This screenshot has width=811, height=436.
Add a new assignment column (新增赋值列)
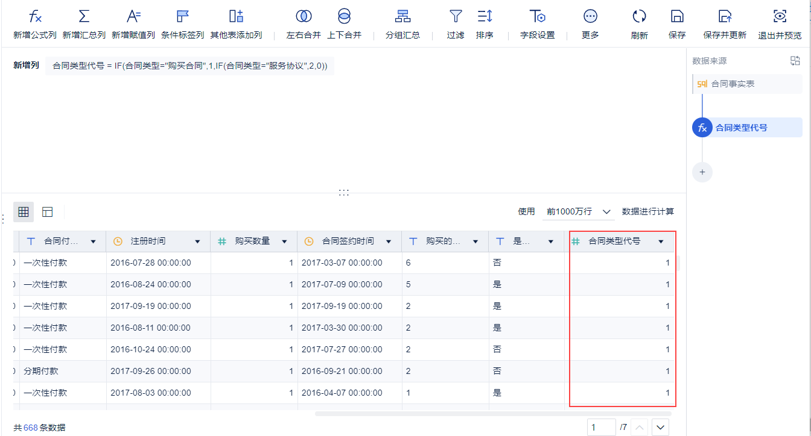pos(133,24)
